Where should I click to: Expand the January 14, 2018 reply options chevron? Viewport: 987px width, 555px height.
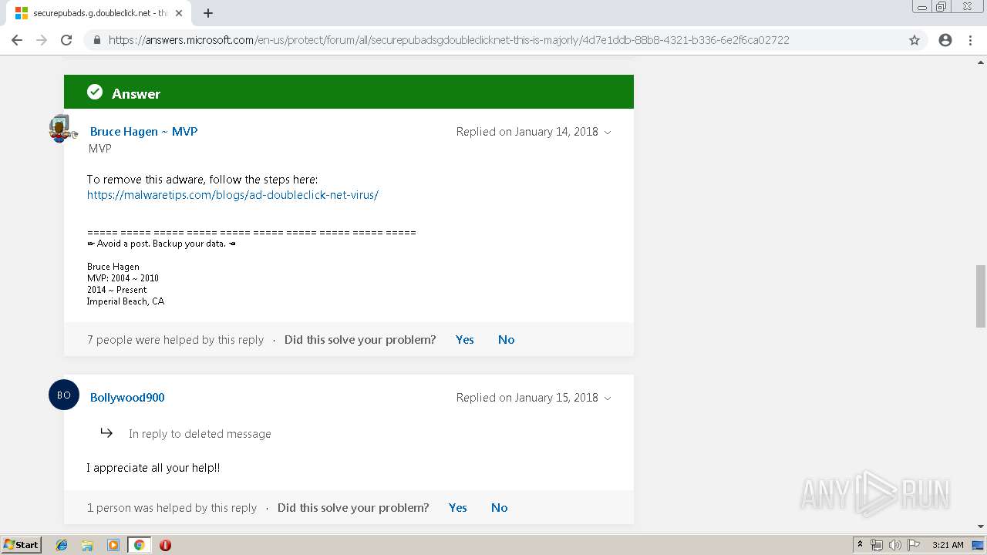coord(608,133)
